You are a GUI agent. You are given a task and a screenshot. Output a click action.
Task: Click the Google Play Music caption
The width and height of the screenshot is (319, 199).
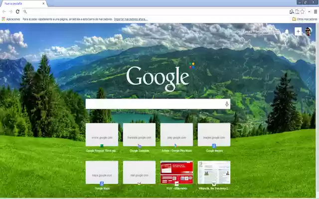[177, 151]
